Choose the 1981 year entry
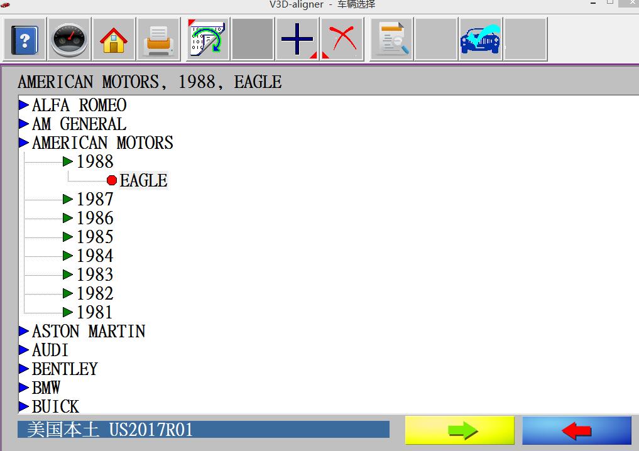The width and height of the screenshot is (639, 451). tap(94, 313)
